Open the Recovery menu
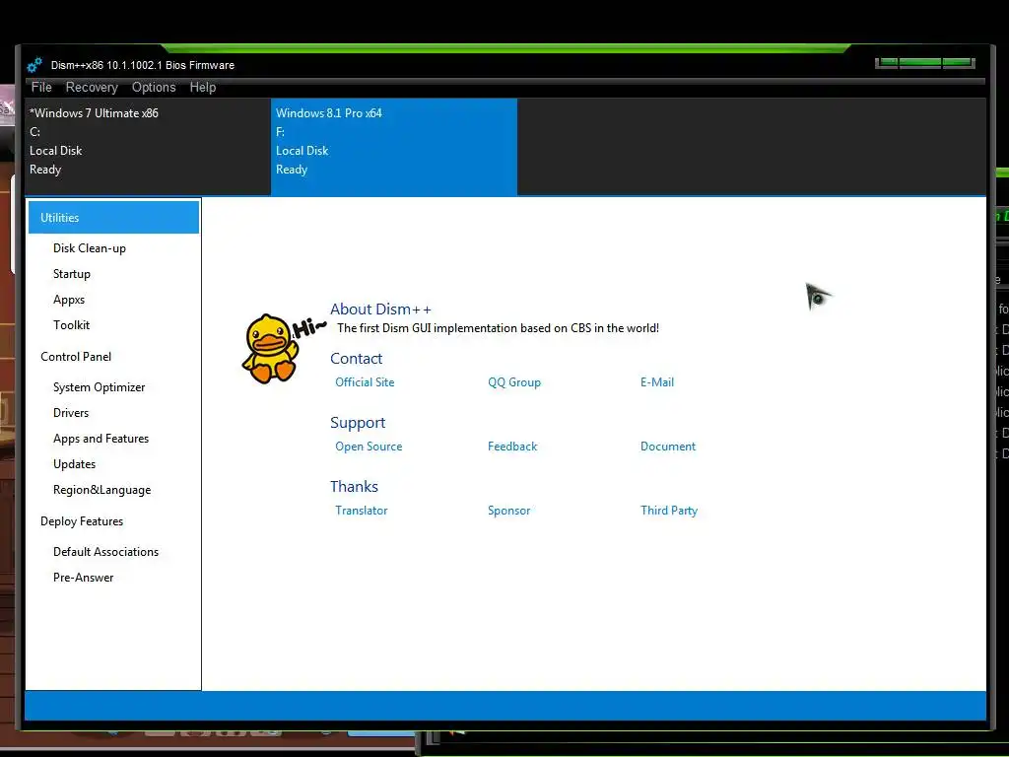This screenshot has height=757, width=1009. click(x=92, y=87)
